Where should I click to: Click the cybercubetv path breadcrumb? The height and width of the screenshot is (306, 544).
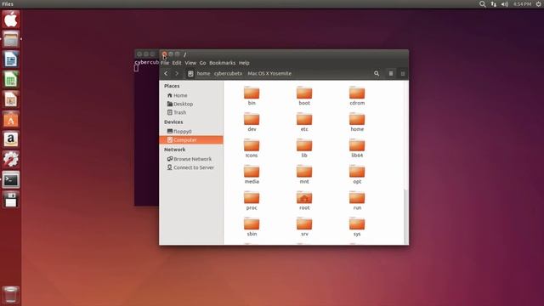(228, 74)
